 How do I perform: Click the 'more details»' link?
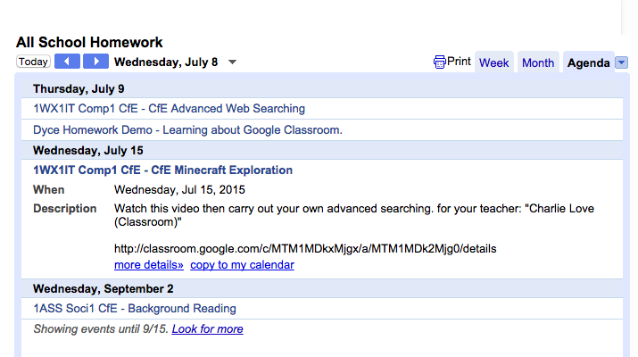(x=149, y=265)
